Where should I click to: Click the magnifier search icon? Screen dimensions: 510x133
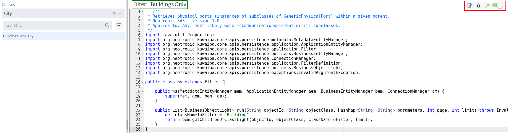[x=107, y=25]
